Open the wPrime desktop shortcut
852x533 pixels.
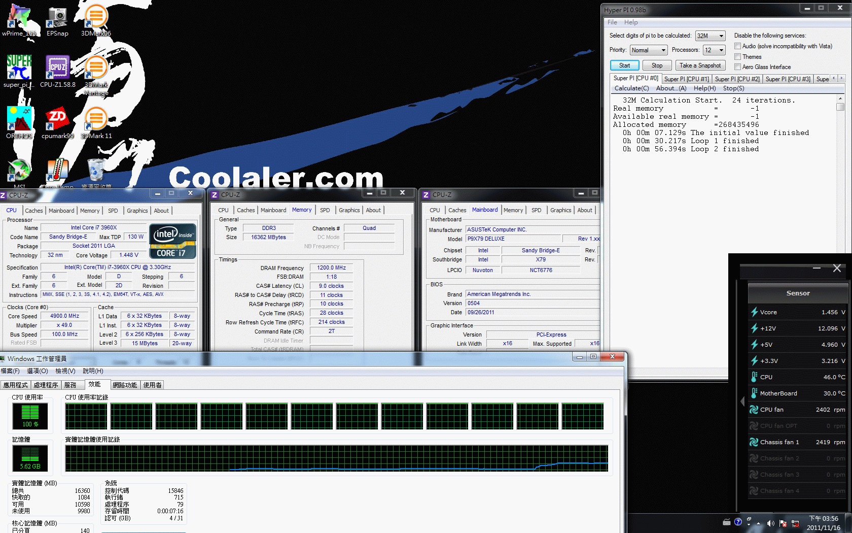coord(19,20)
